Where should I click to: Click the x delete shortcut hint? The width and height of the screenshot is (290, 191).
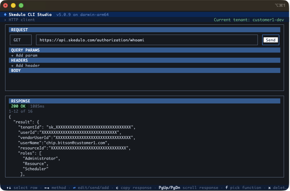(x=277, y=188)
